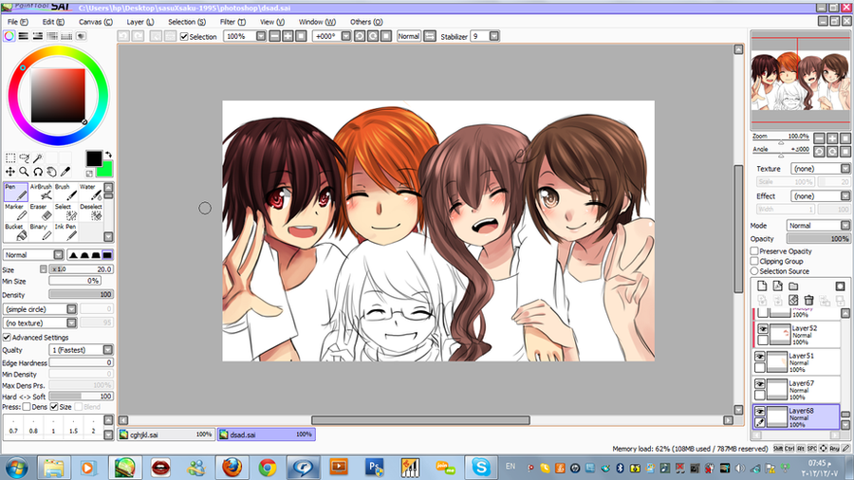Create a new linework layer
This screenshot has width=854, height=480.
pyautogui.click(x=778, y=286)
